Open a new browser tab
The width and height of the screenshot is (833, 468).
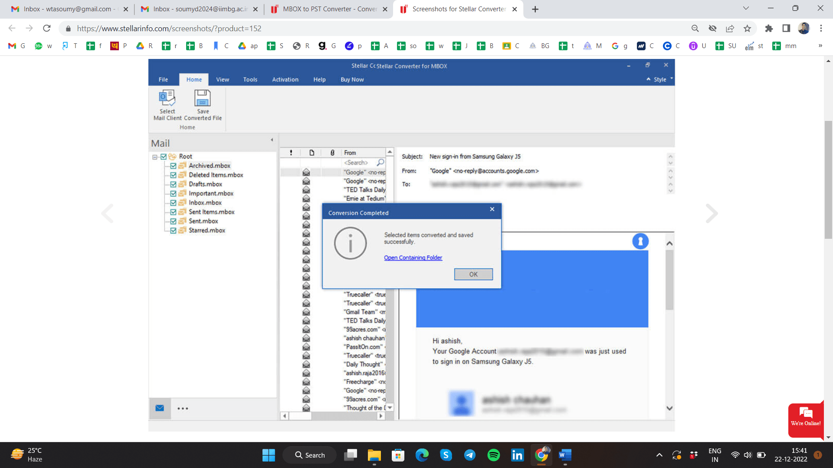click(535, 9)
